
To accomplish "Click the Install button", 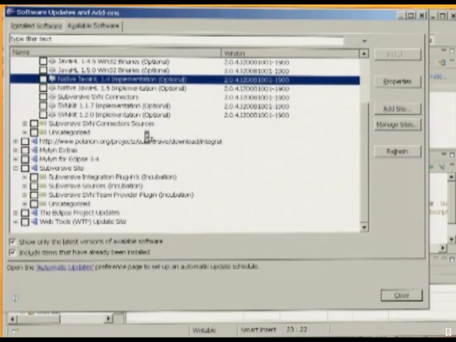I will [398, 54].
